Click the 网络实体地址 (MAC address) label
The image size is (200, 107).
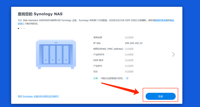click(x=108, y=49)
